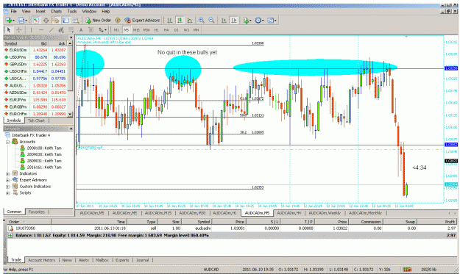Image resolution: width=460 pixels, height=274 pixels.
Task: Select the GBPUSDm row in Market Watch
Action: [35, 65]
